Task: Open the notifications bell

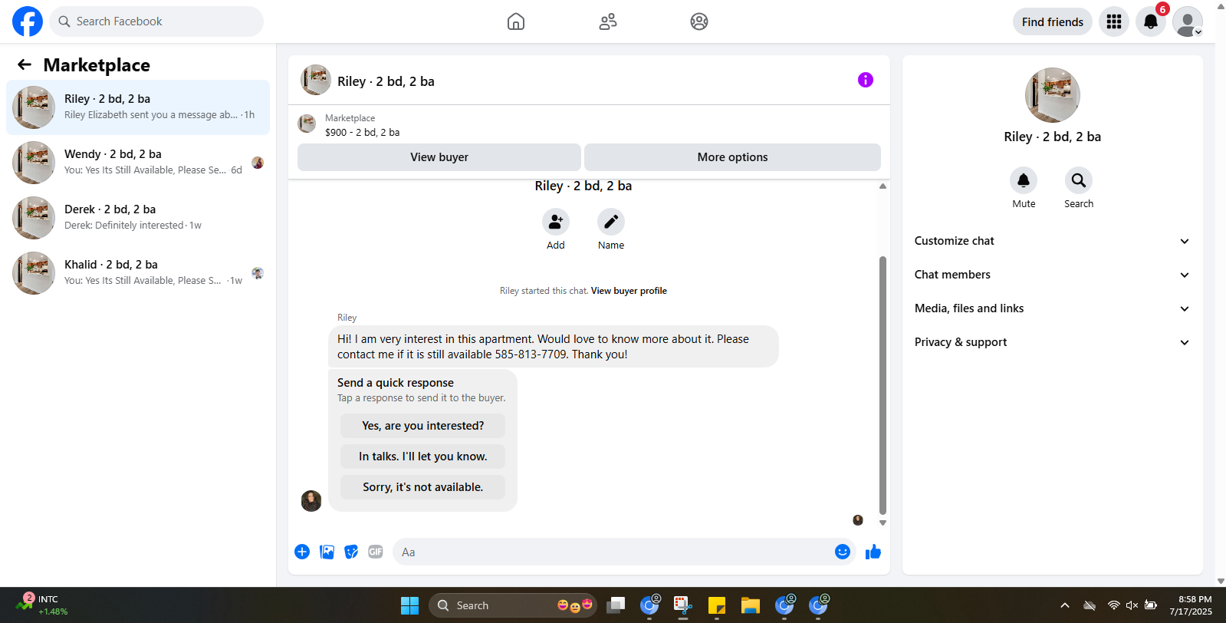Action: 1151,21
